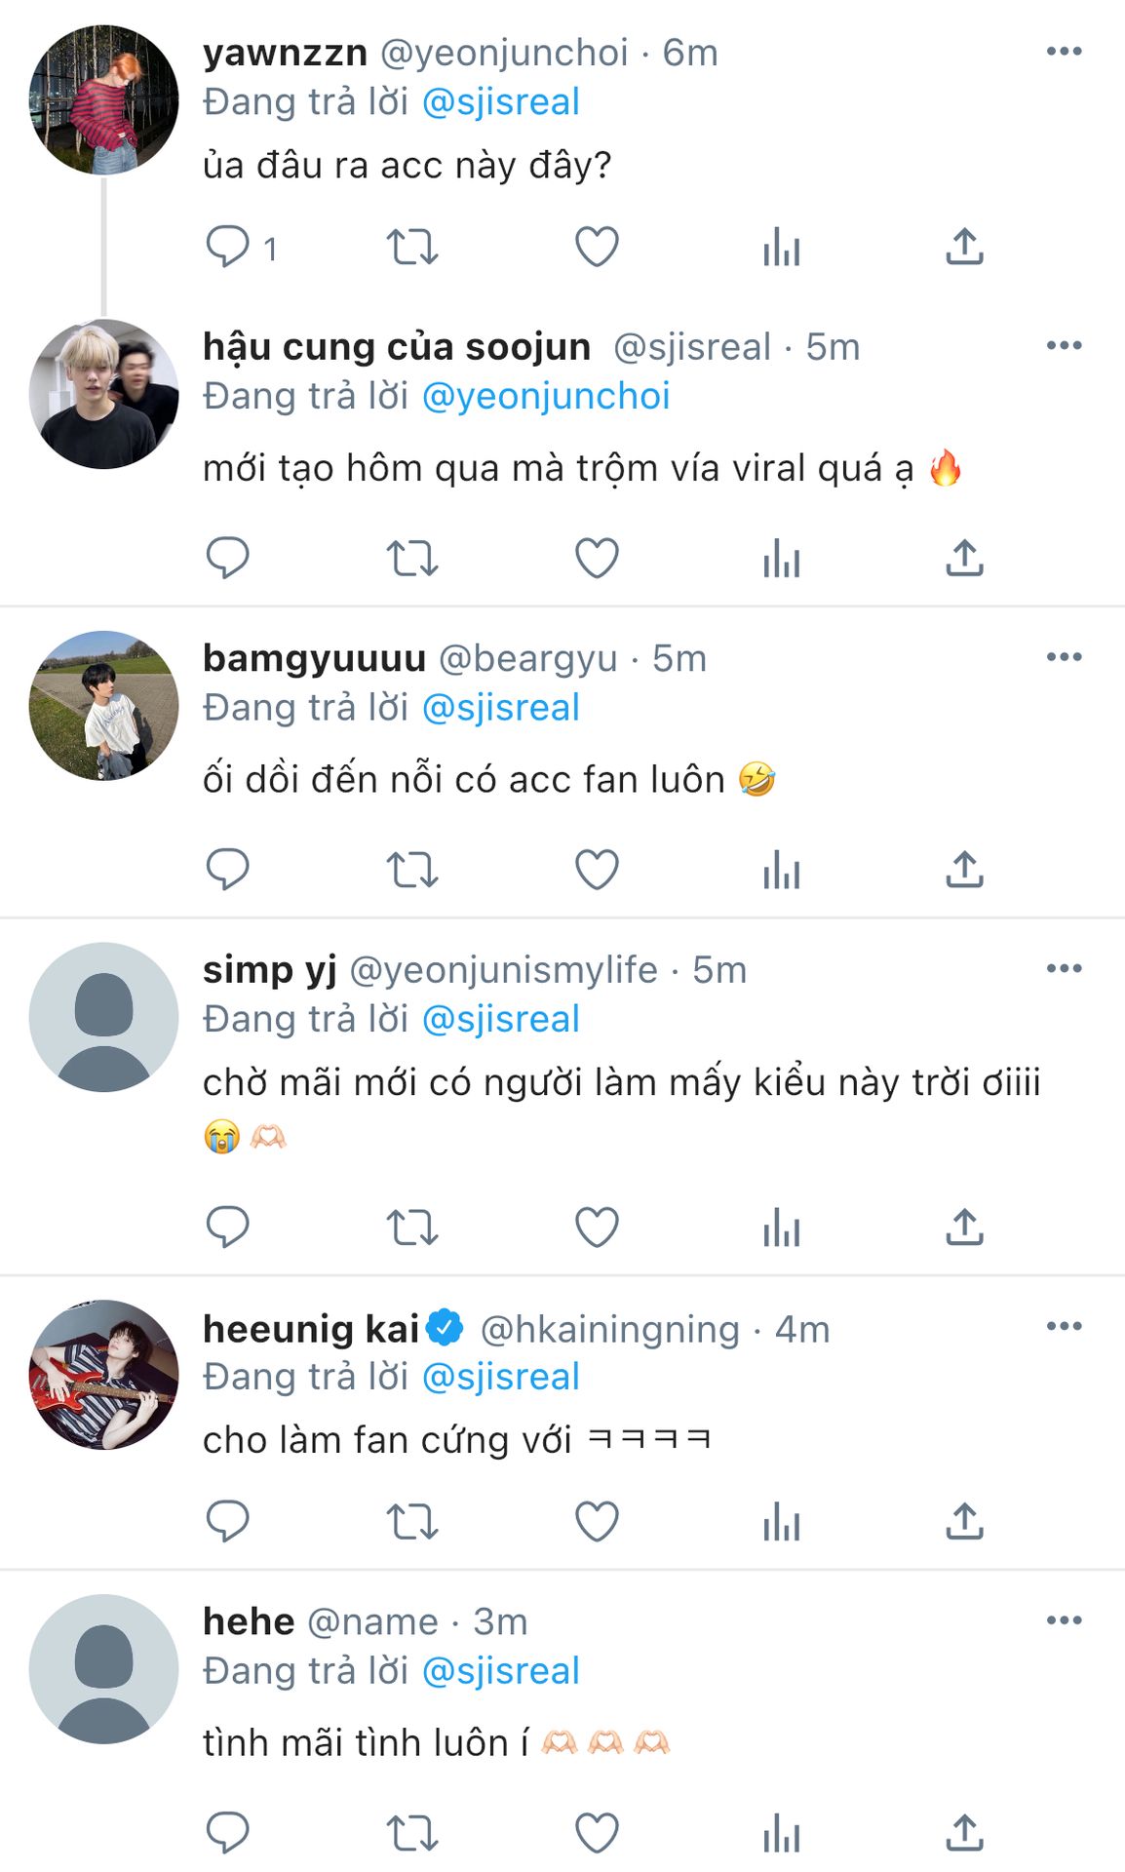
Task: Share heeunig kai's tweet
Action: 964,1521
